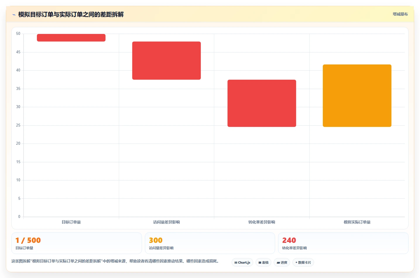
Task: Select the red 访问量差异影响 waterfall bar
Action: point(167,61)
